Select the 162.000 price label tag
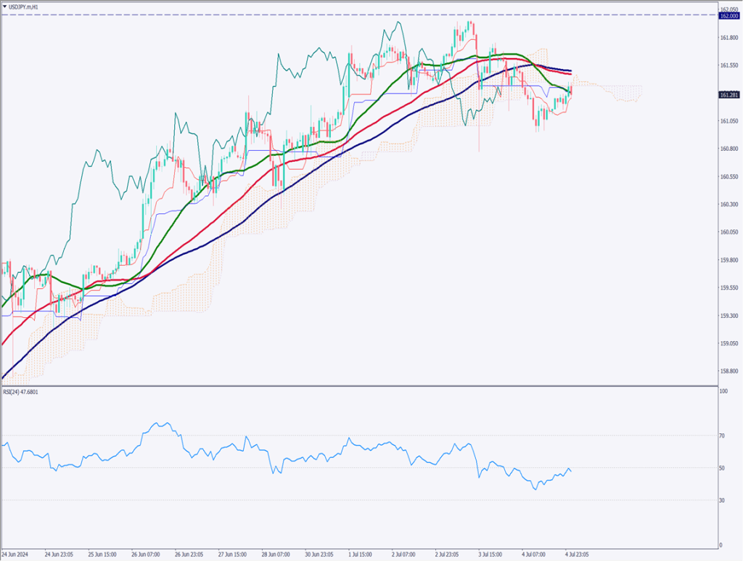The image size is (743, 561). pos(728,16)
